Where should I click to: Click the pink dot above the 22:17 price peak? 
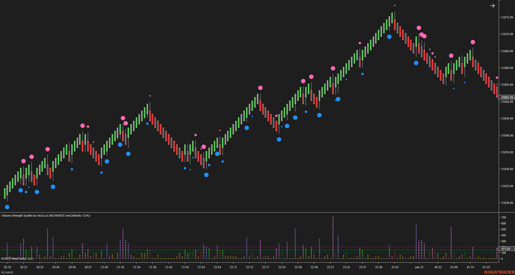tap(260, 88)
